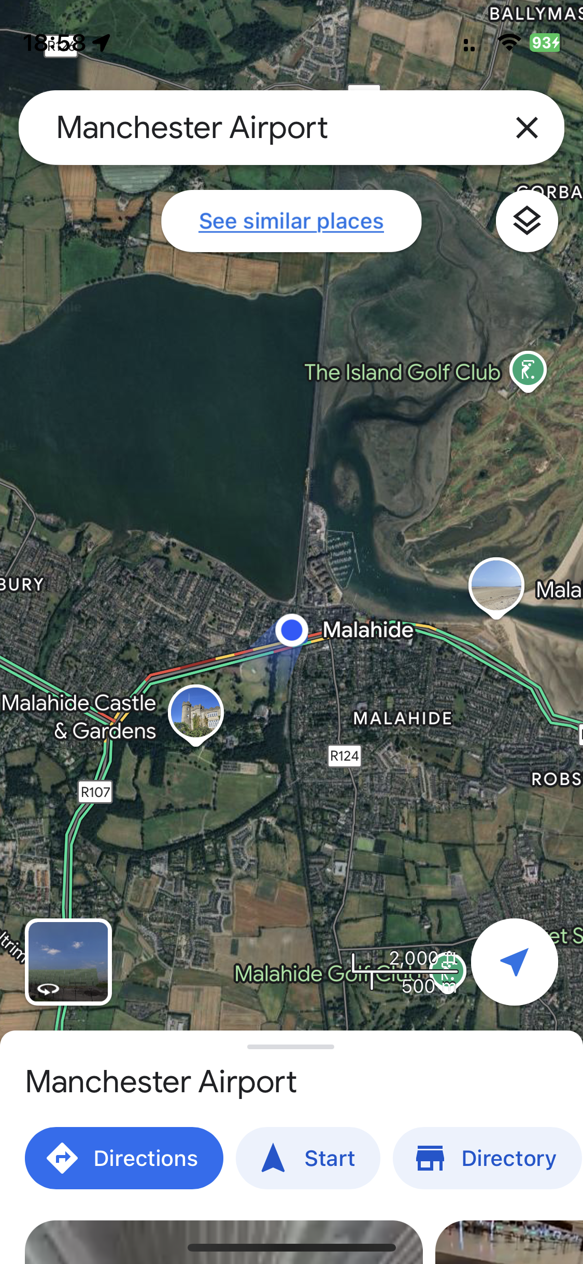Start Directions to Manchester Airport
This screenshot has width=583, height=1264.
tap(124, 1158)
